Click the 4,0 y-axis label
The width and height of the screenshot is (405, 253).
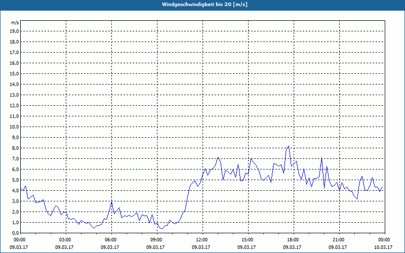click(x=15, y=191)
